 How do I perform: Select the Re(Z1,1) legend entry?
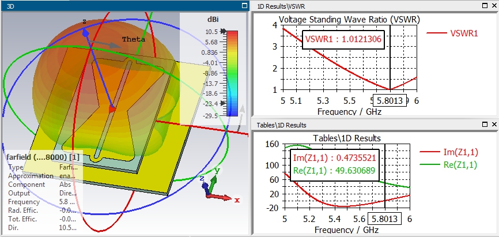(449, 164)
